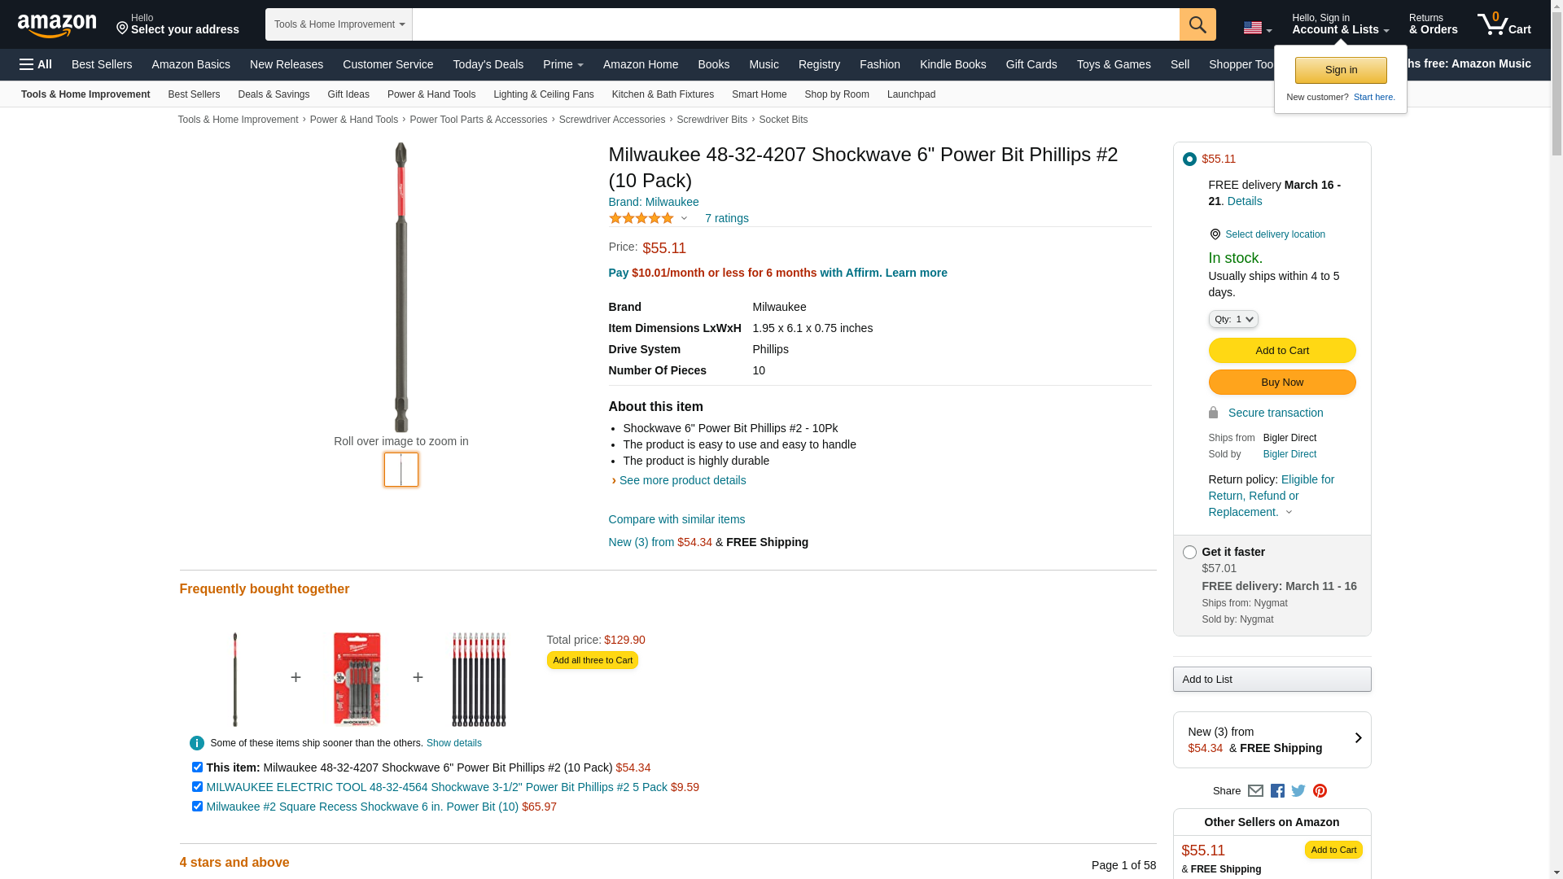Image resolution: width=1563 pixels, height=879 pixels.
Task: Share product on Pinterest icon
Action: point(1320,791)
